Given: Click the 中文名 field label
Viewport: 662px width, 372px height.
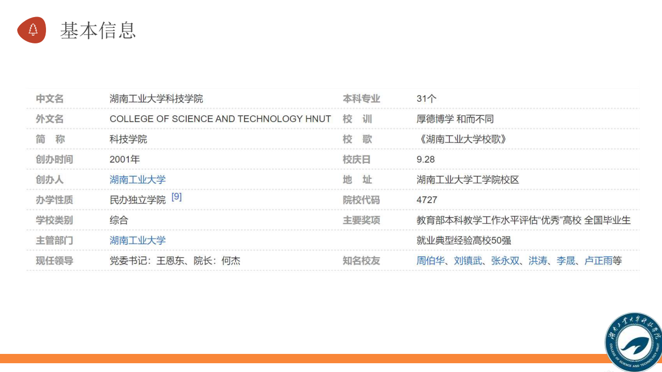Looking at the screenshot, I should pyautogui.click(x=50, y=99).
